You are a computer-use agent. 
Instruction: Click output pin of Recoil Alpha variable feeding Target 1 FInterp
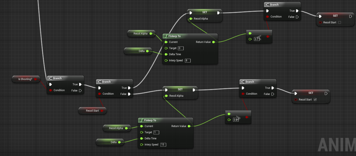[x=127, y=128]
